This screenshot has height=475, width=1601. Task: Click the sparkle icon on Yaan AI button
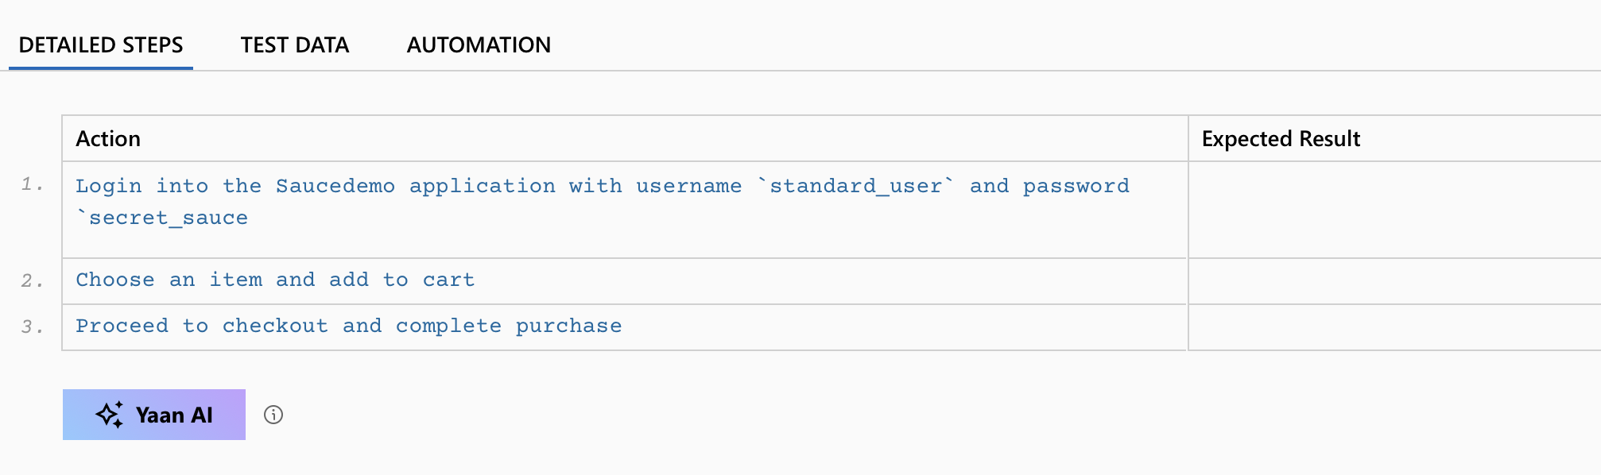(110, 415)
